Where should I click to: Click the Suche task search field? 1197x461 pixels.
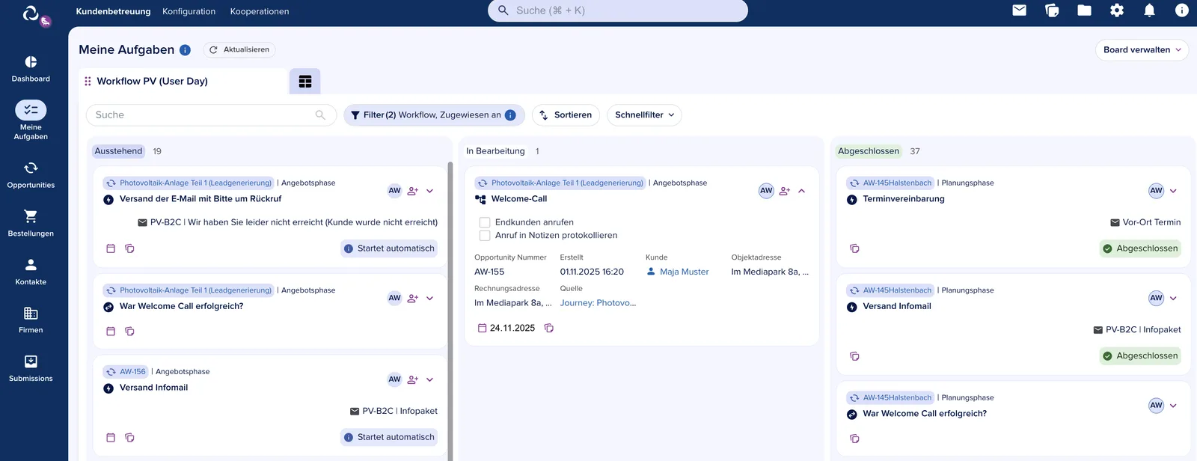pyautogui.click(x=209, y=115)
